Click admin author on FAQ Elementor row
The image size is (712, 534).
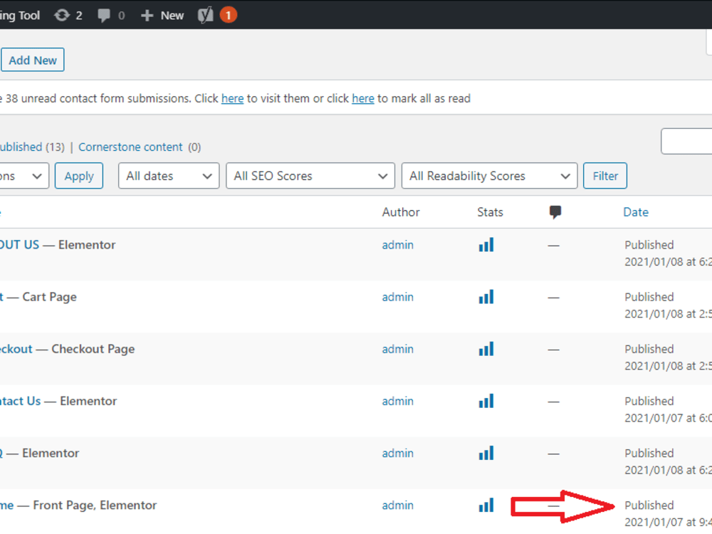[x=398, y=454]
